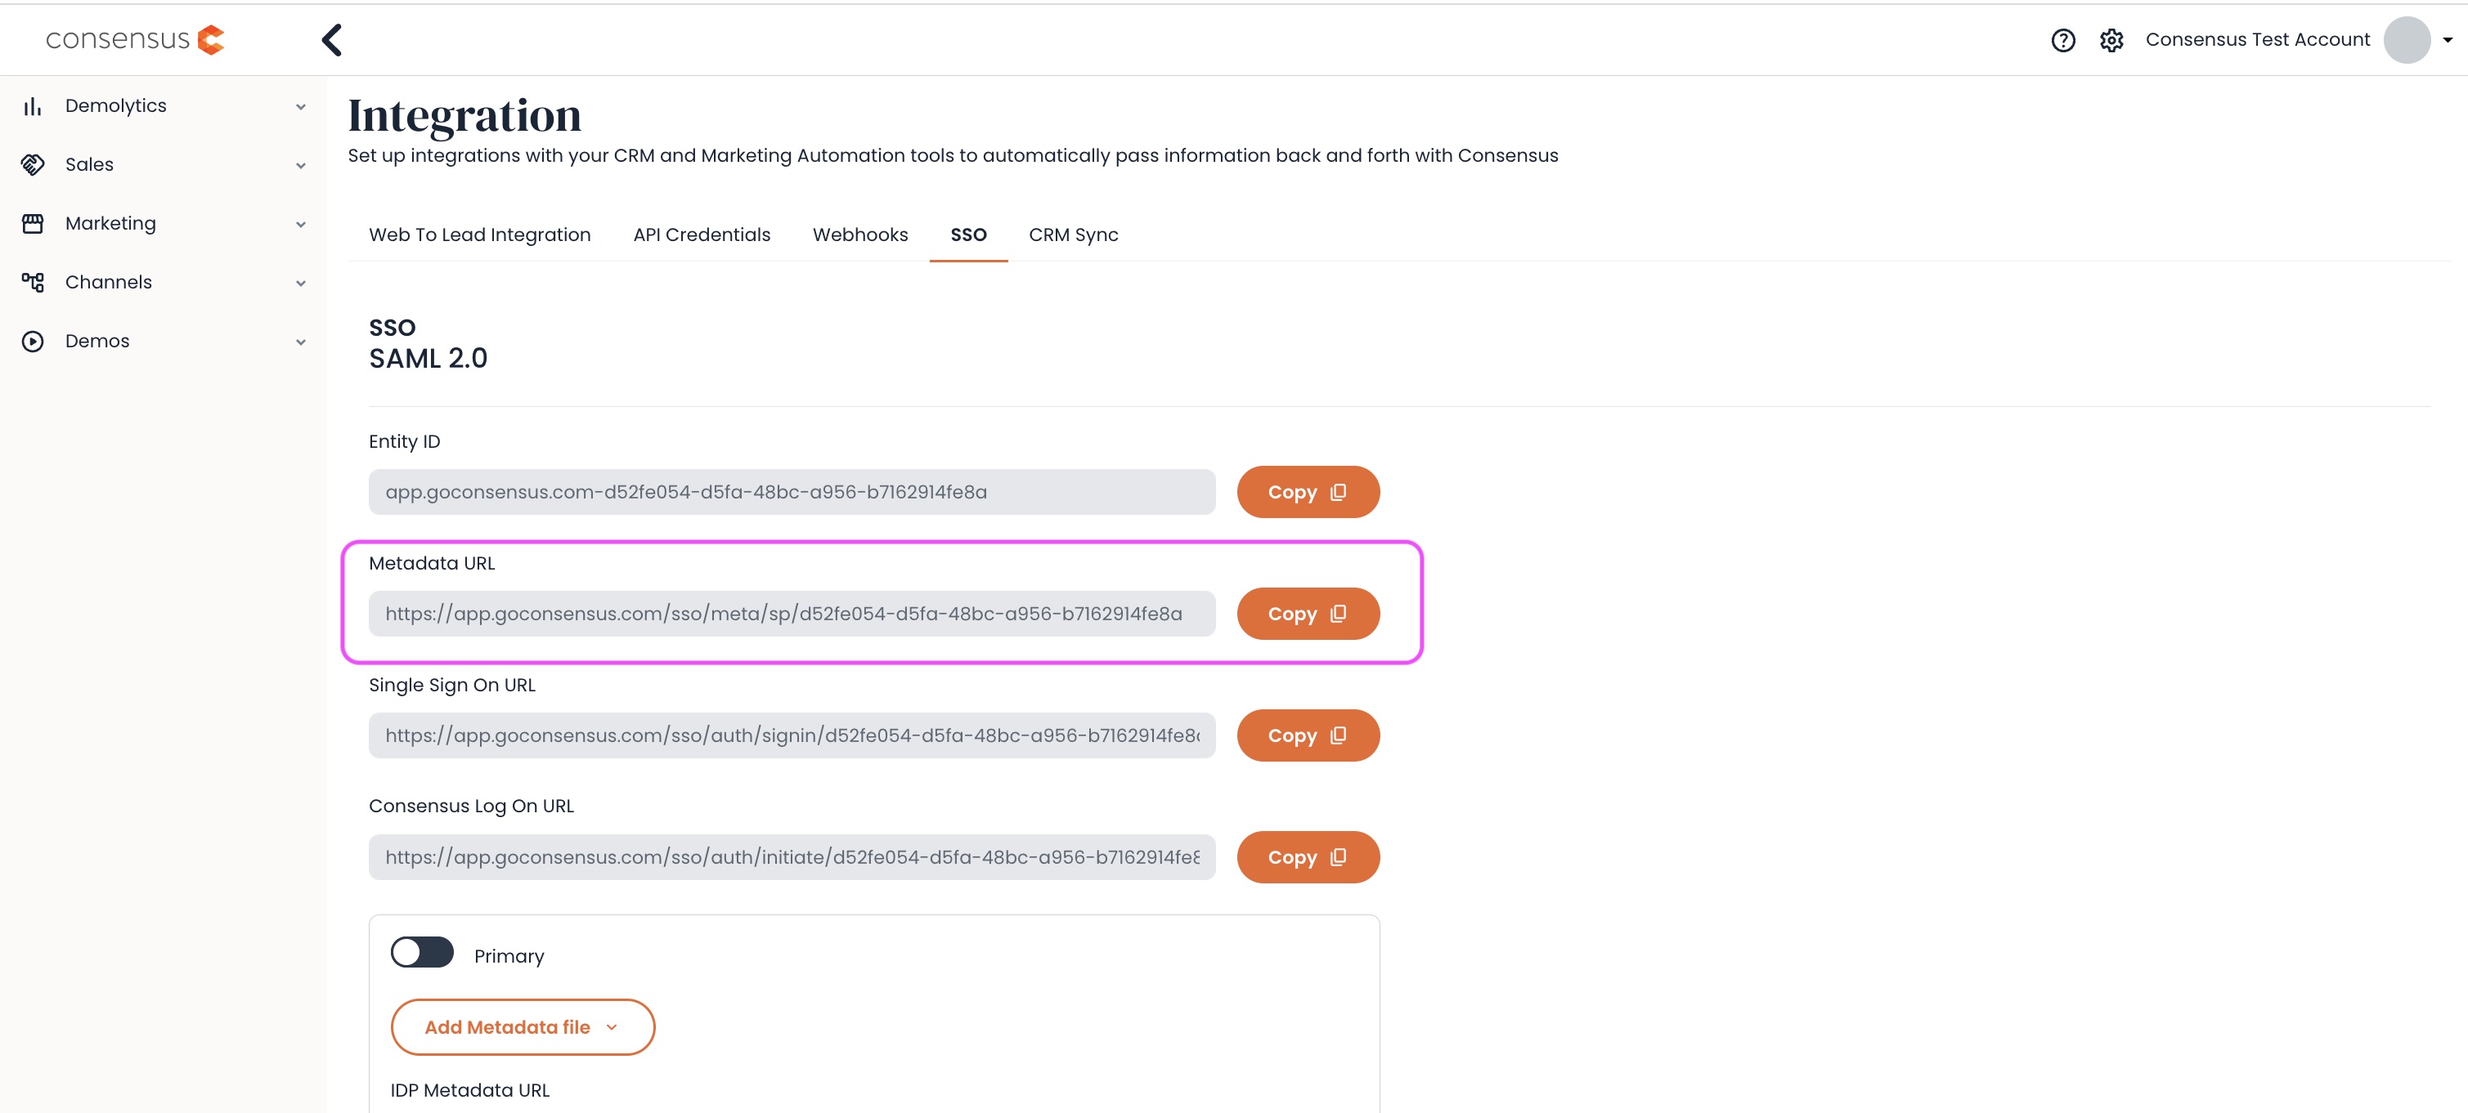Click the Consensus Log On URL field
Screen dimensions: 2468x1113
tap(792, 856)
